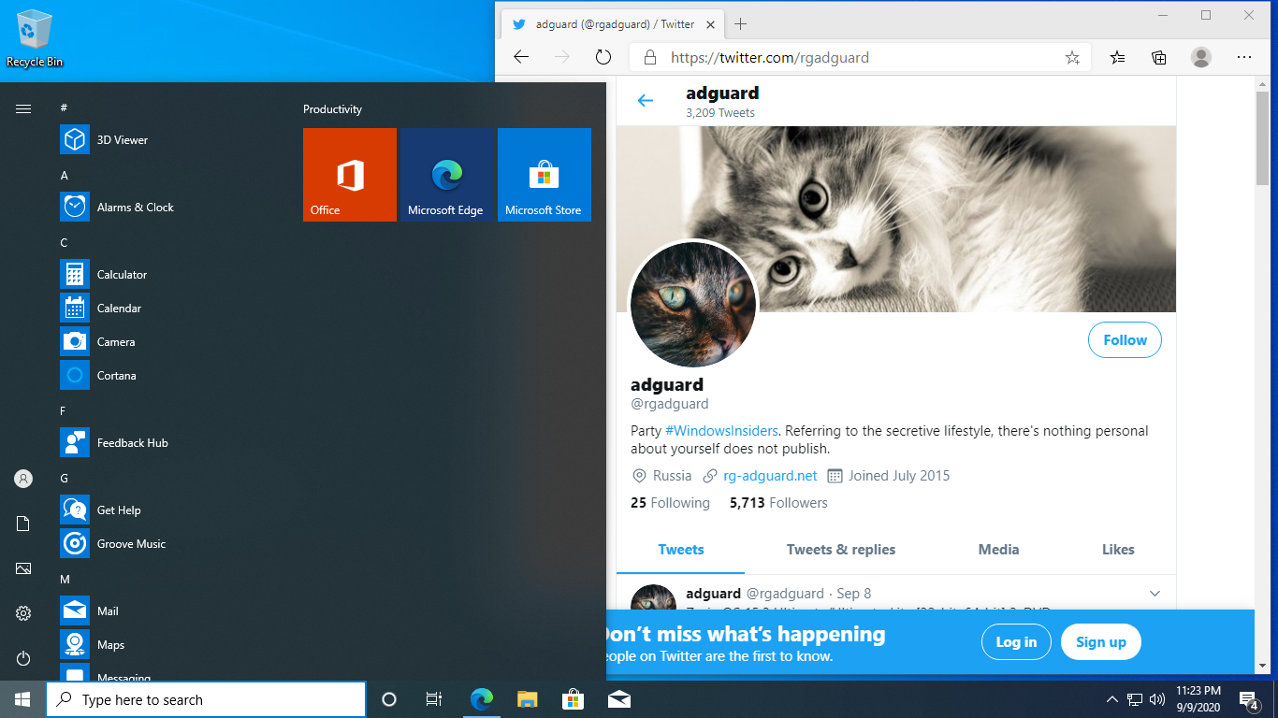
Task: Launch the Maps app
Action: coord(168,645)
